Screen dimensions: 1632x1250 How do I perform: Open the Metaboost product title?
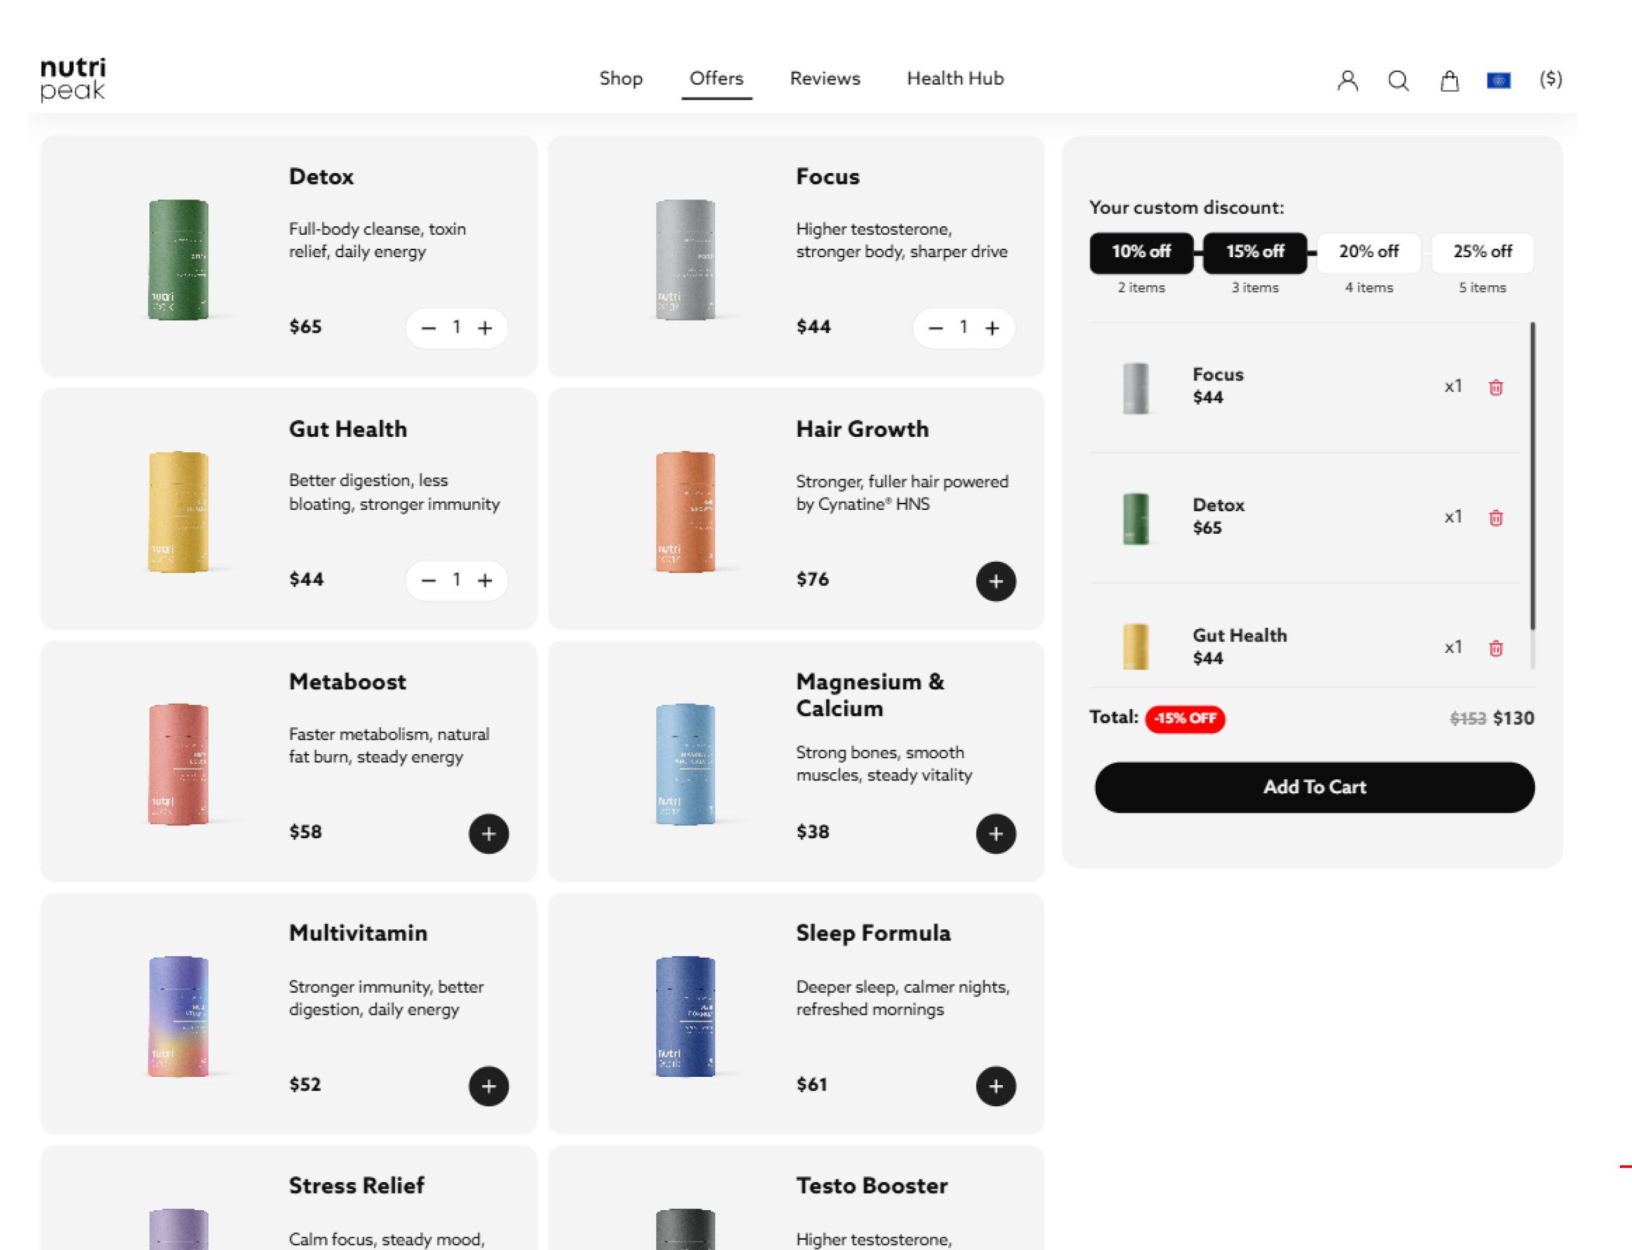[347, 682]
